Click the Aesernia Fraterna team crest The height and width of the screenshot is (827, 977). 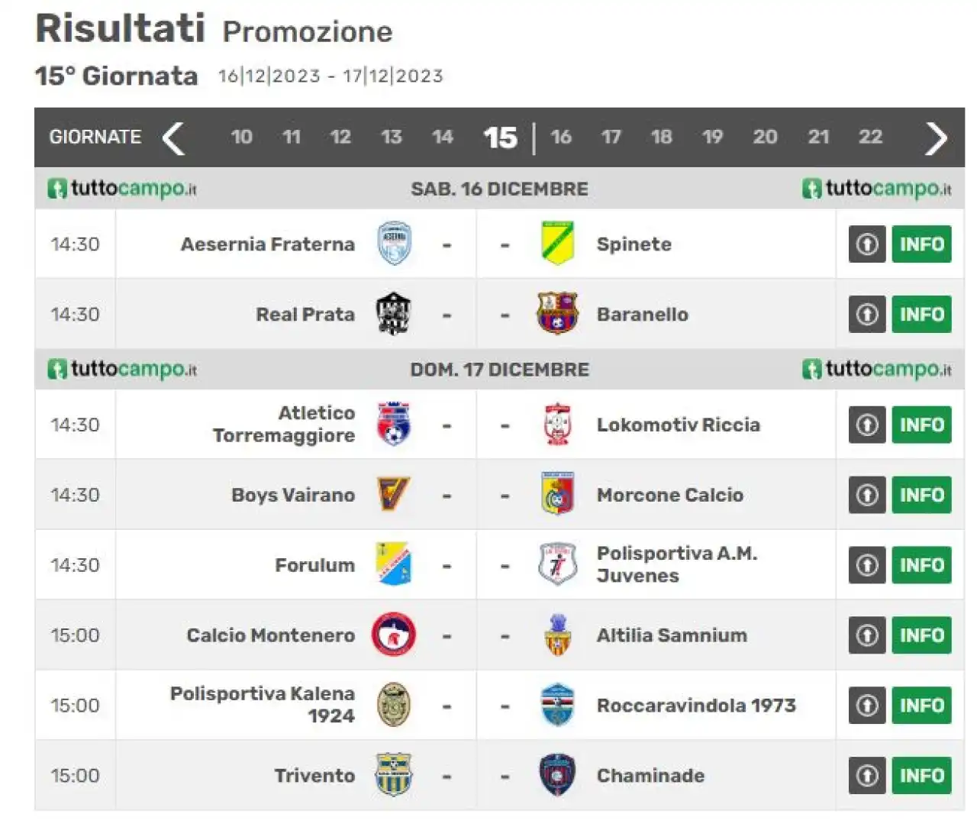395,244
